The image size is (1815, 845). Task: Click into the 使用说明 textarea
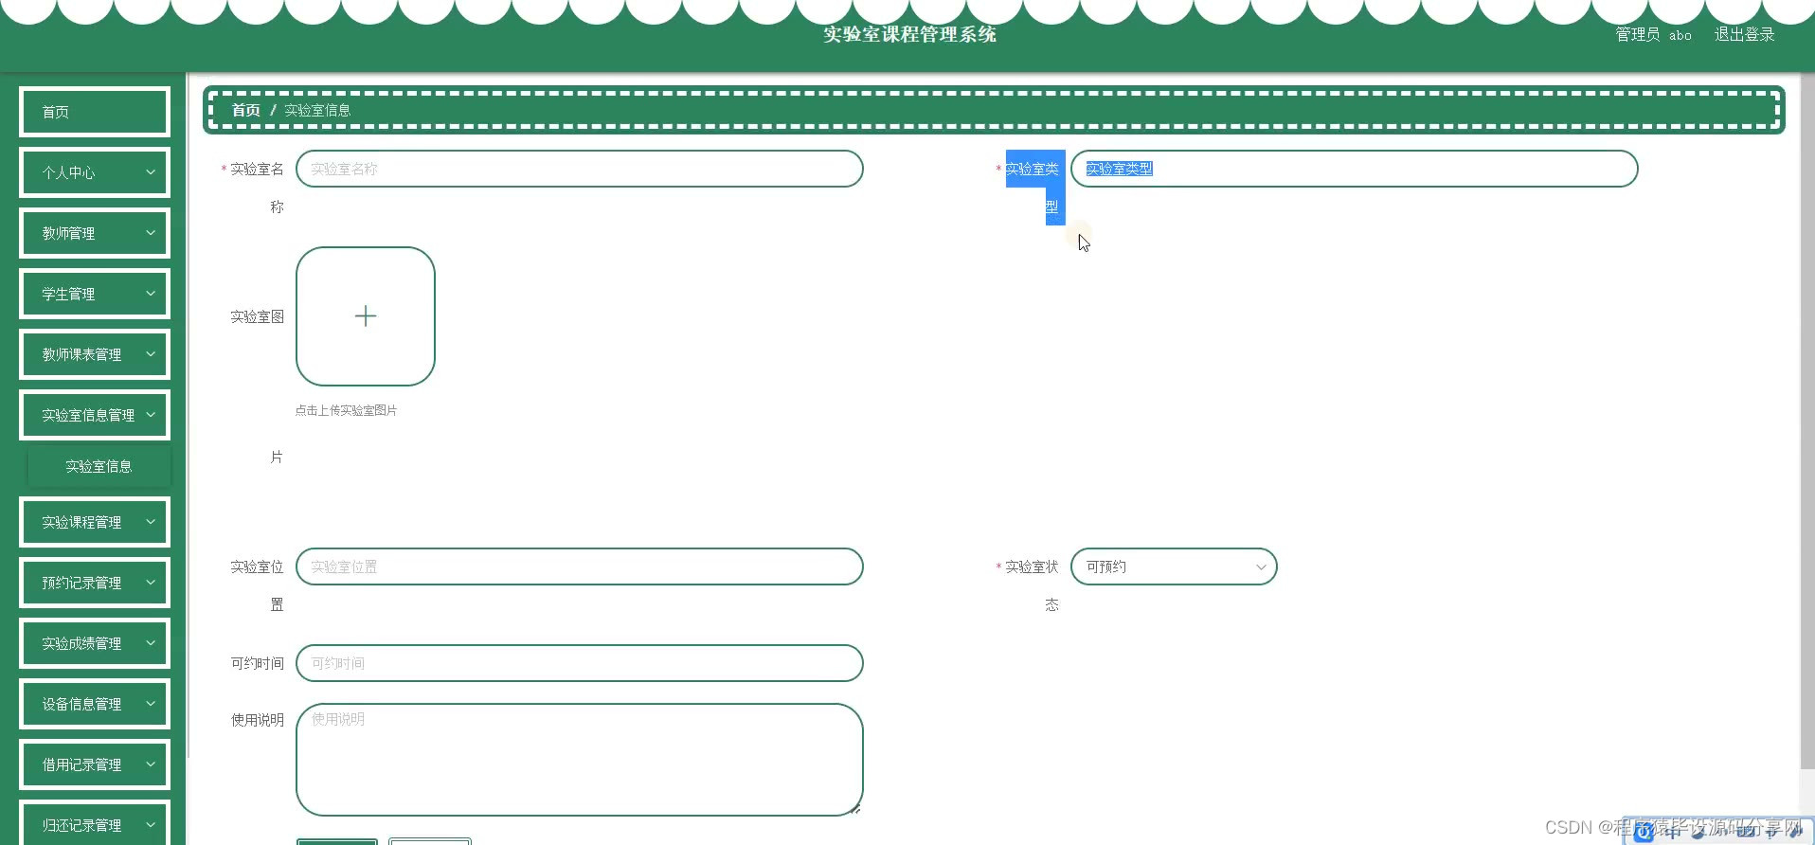point(580,760)
